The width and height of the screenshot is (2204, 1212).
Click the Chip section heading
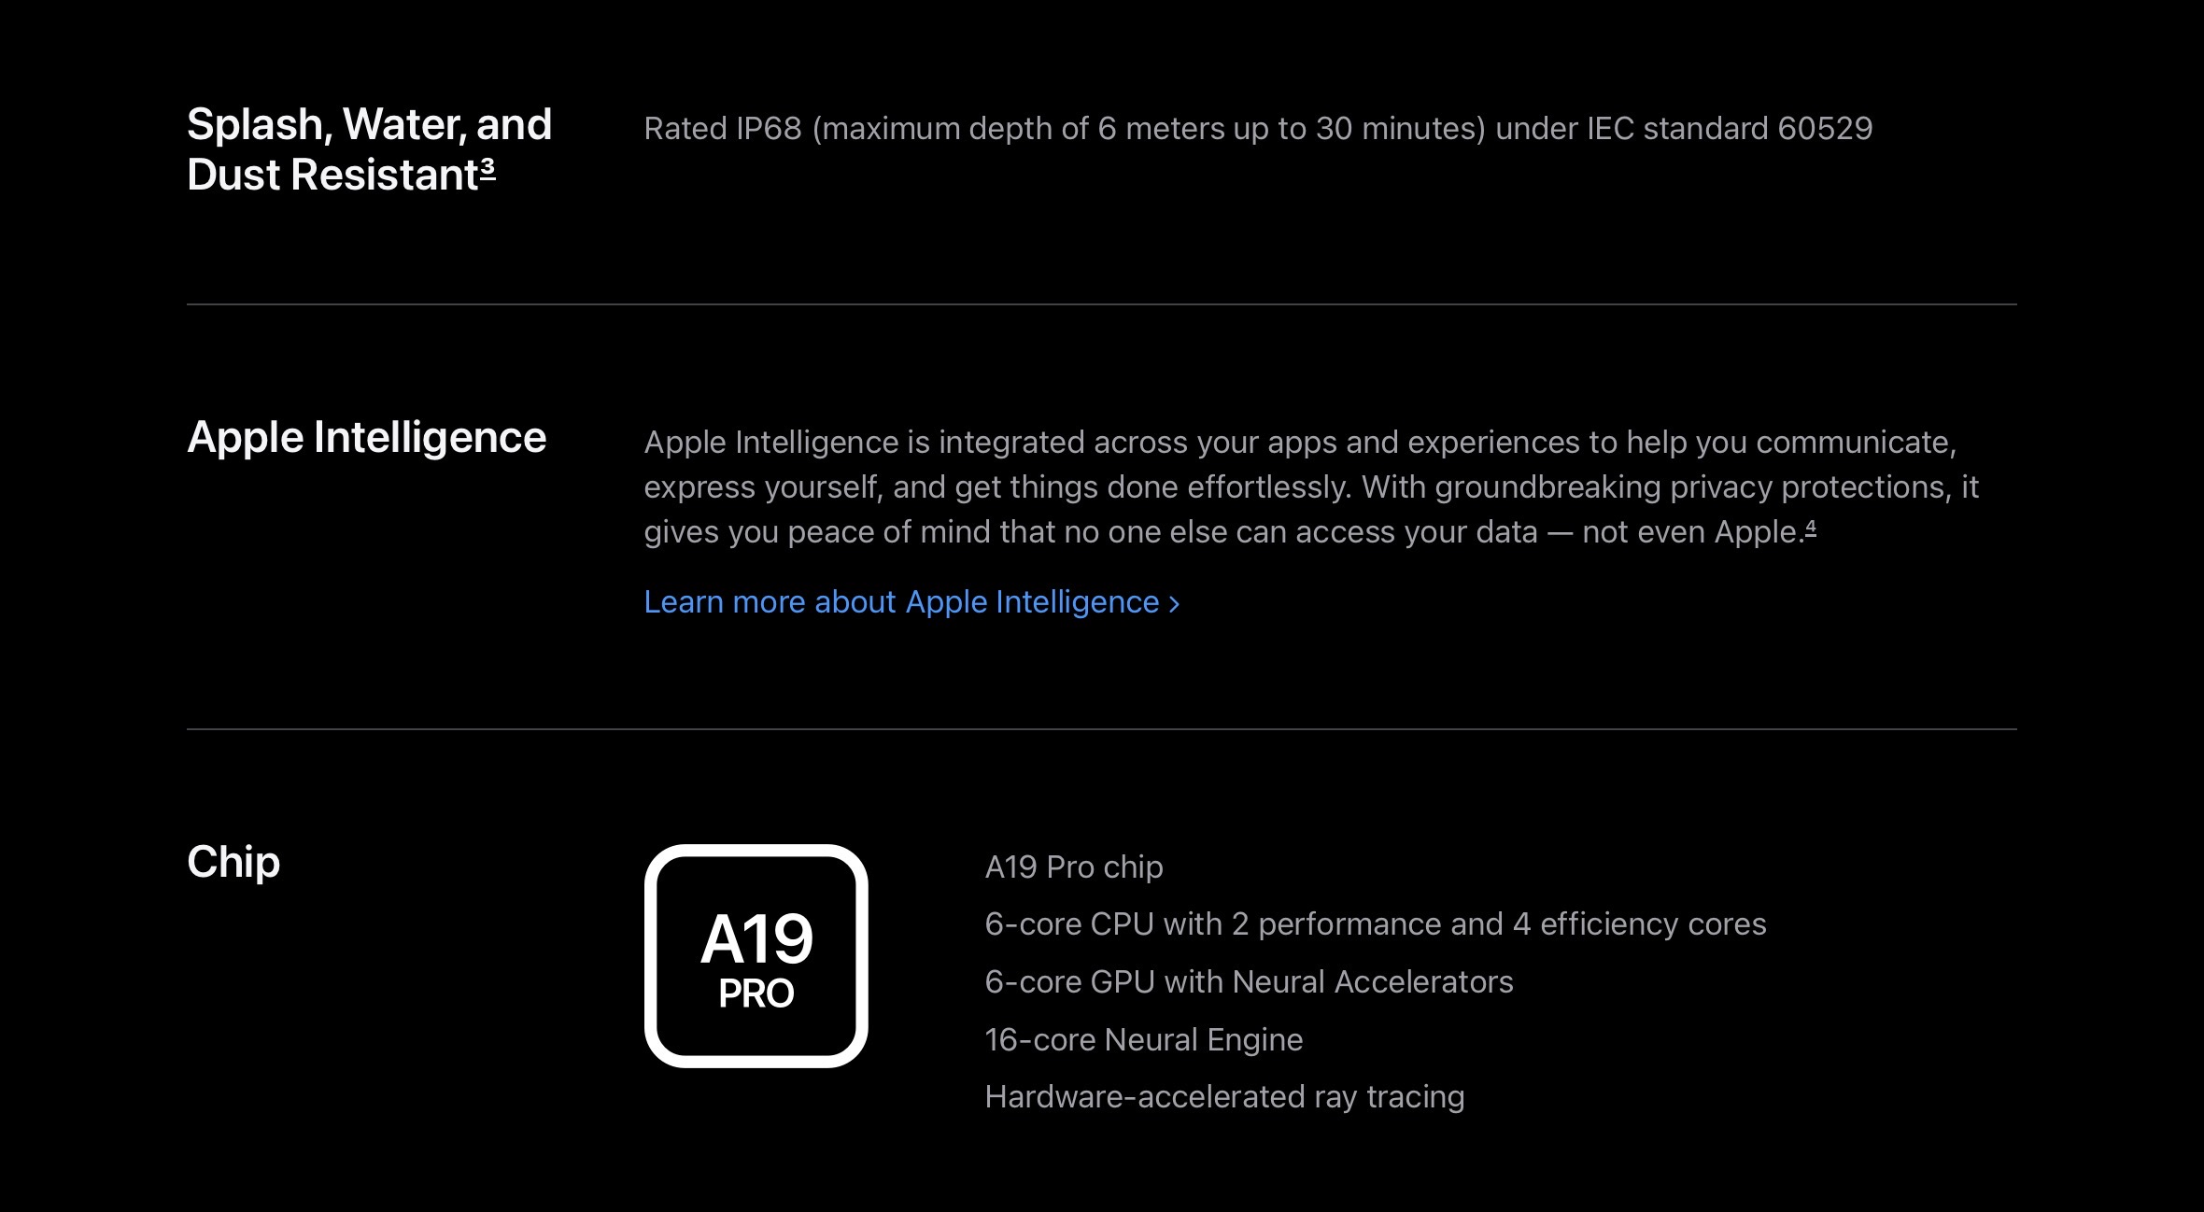233,861
